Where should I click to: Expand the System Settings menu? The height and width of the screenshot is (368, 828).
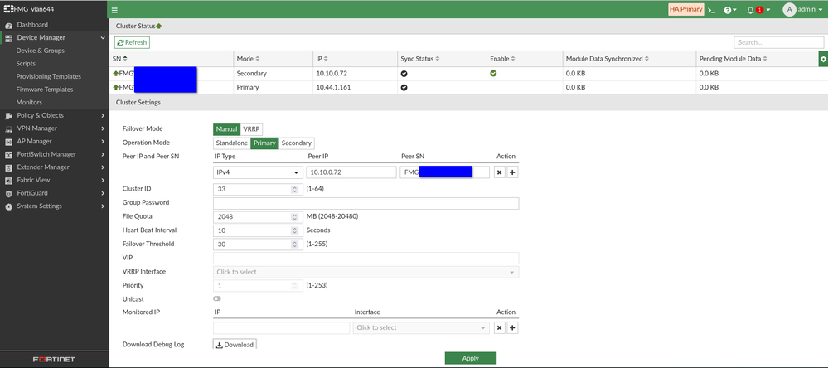[103, 206]
